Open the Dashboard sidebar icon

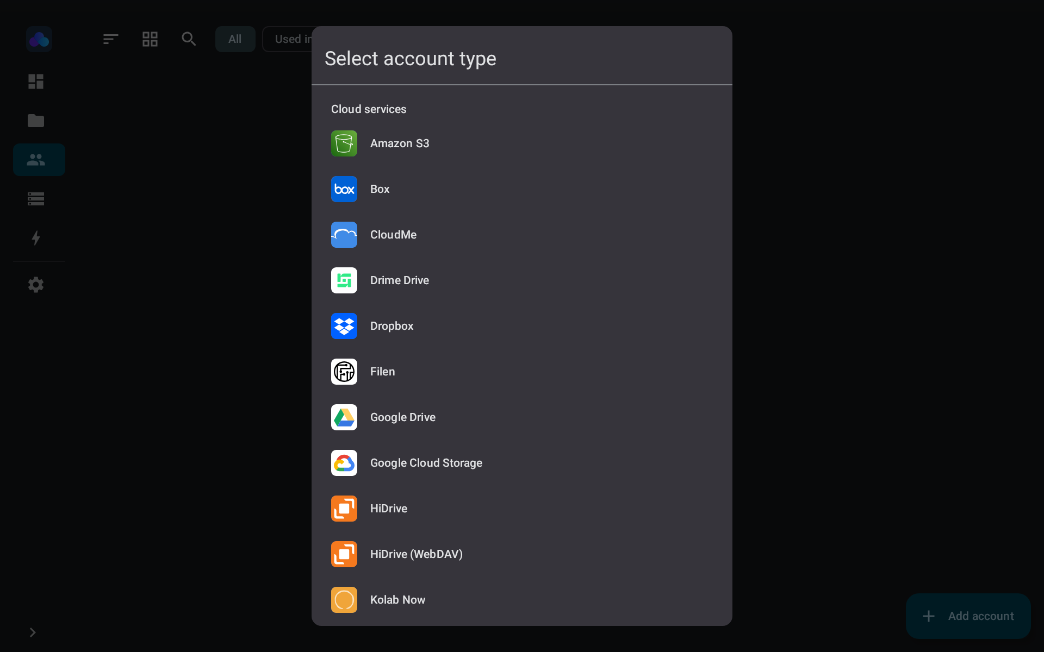[36, 81]
